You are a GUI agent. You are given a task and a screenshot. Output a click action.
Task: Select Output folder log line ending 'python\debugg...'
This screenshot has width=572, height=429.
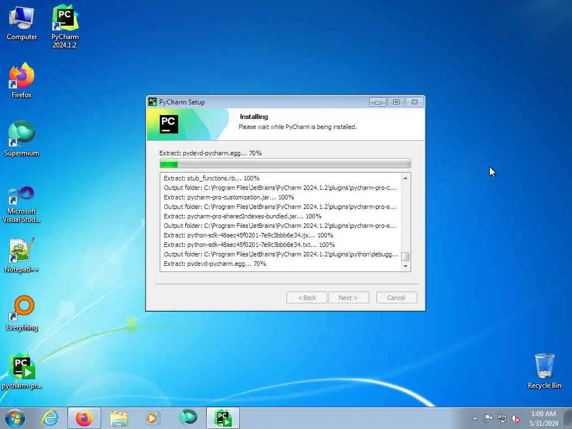(281, 254)
